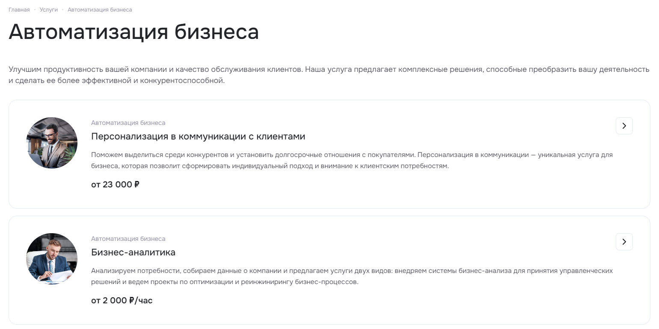Open the arrow button on the Бизнес-аналитика card

pyautogui.click(x=624, y=242)
